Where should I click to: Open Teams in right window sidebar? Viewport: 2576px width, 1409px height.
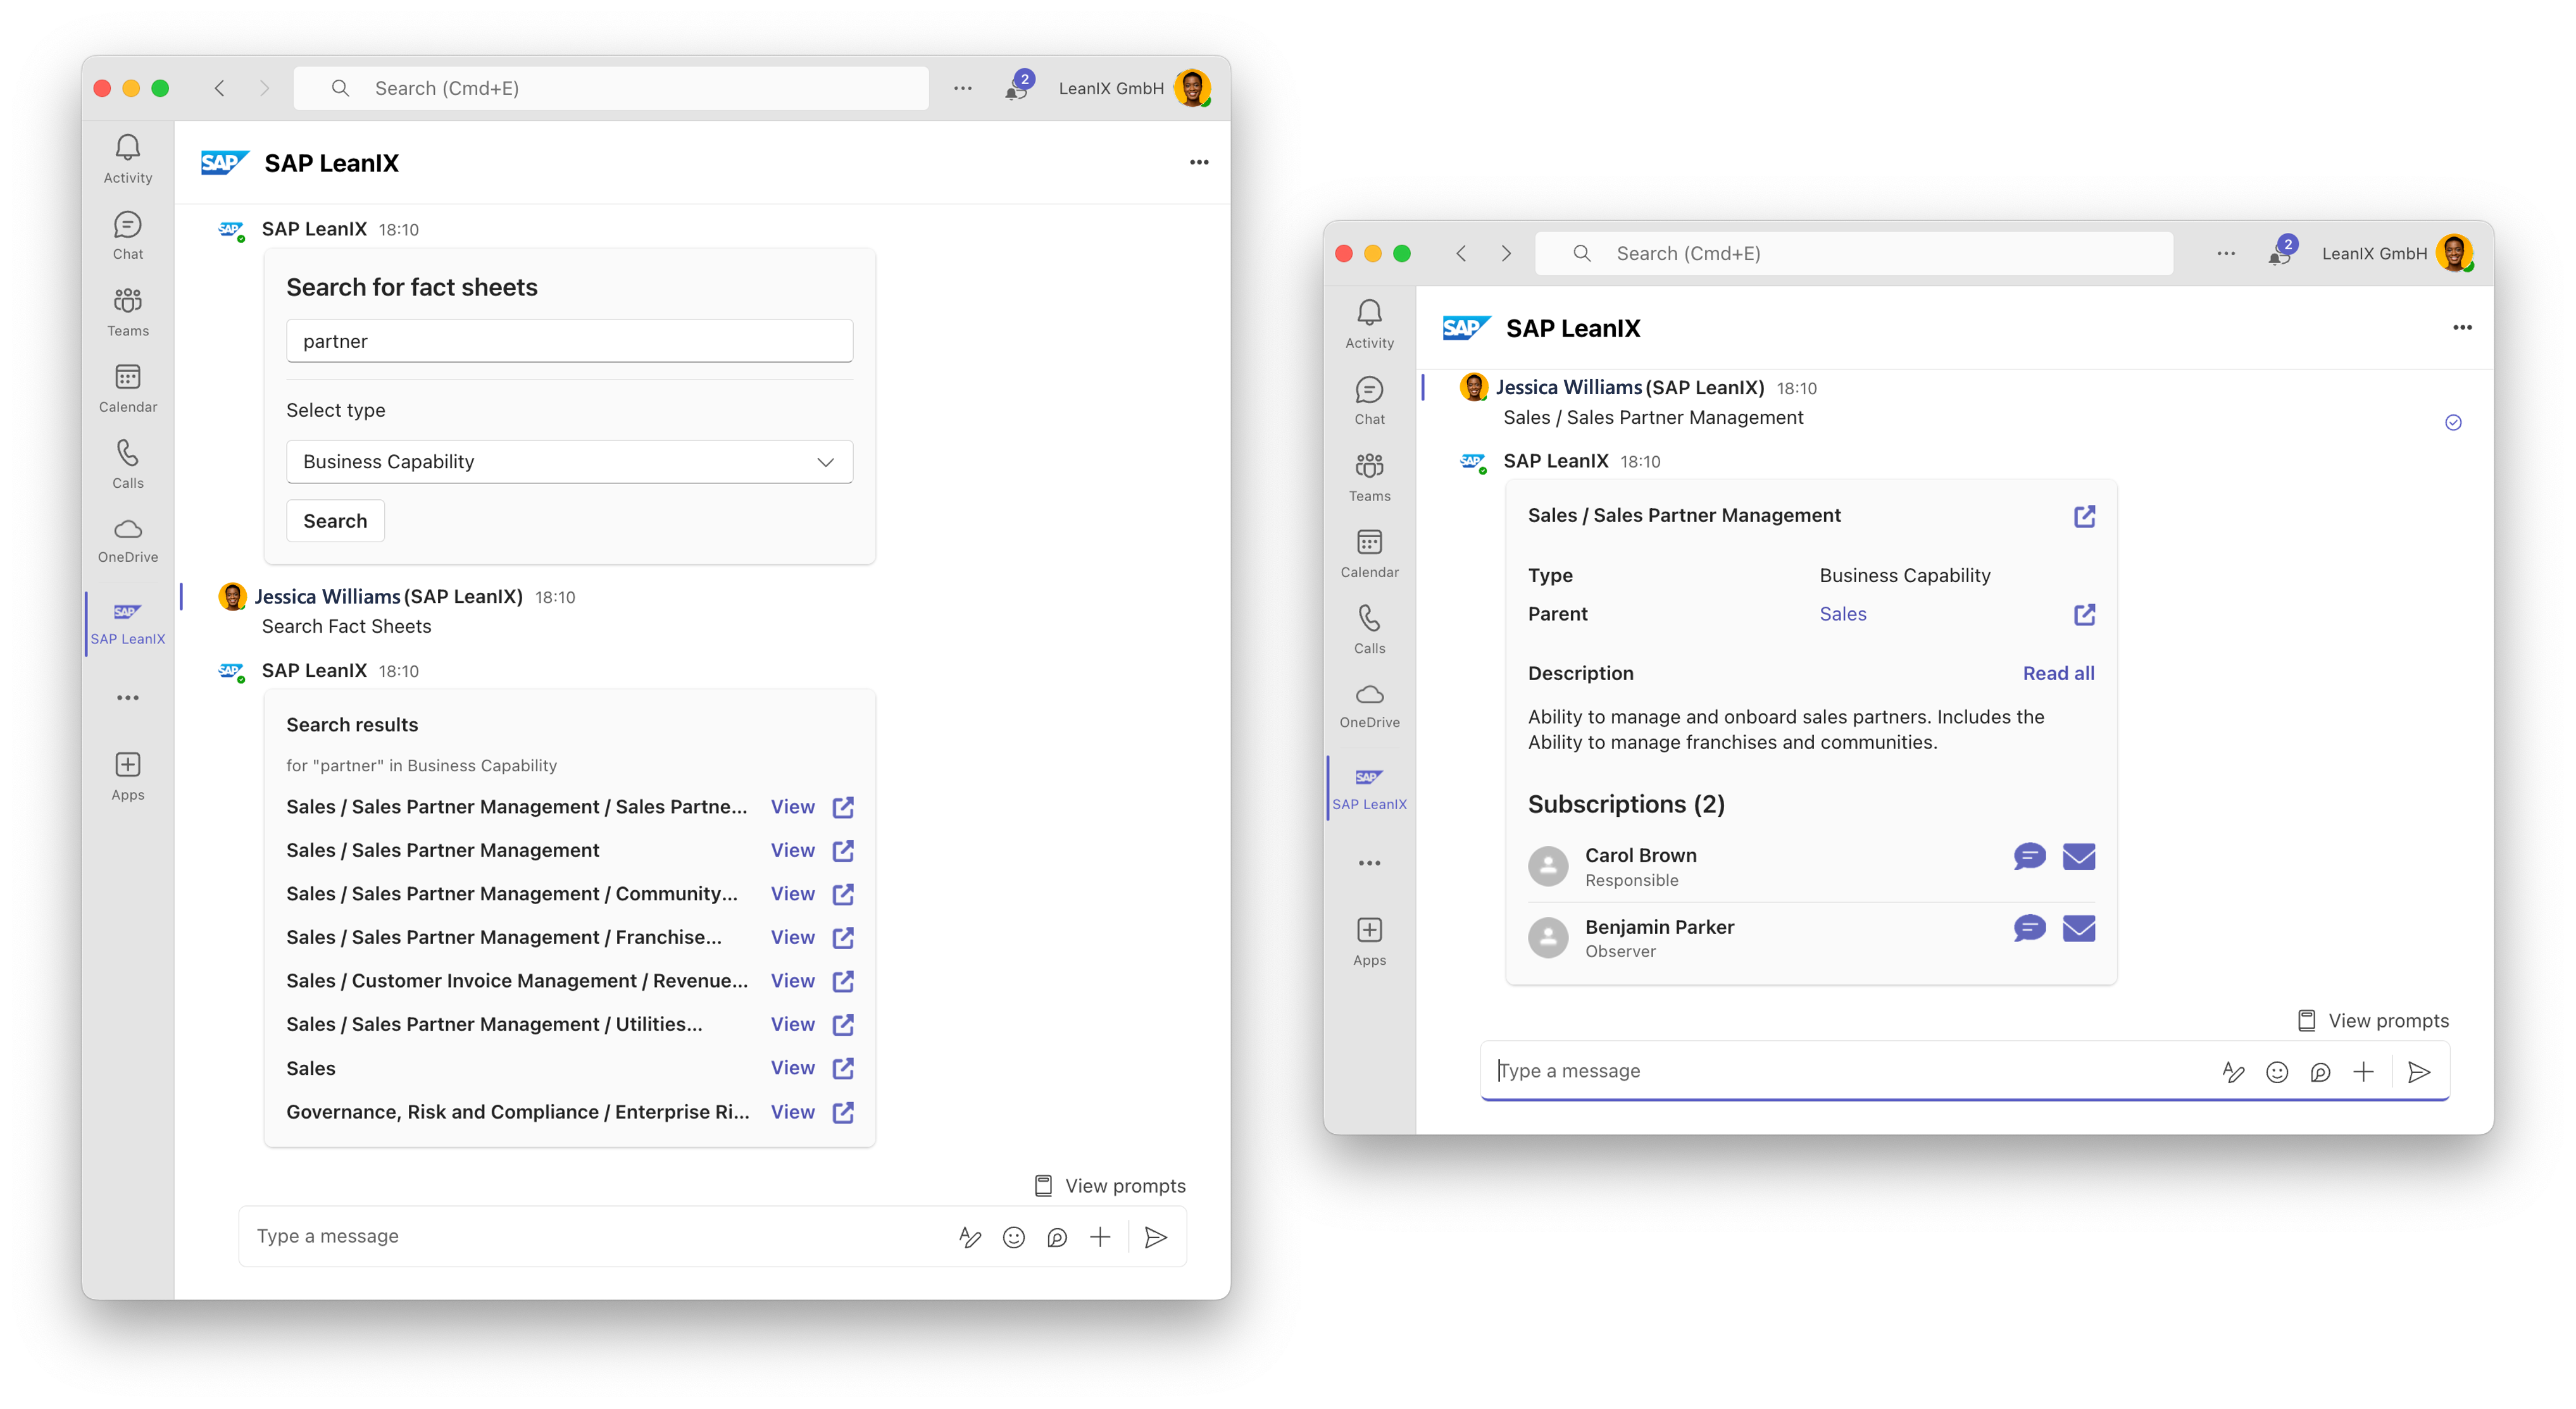coord(1369,476)
